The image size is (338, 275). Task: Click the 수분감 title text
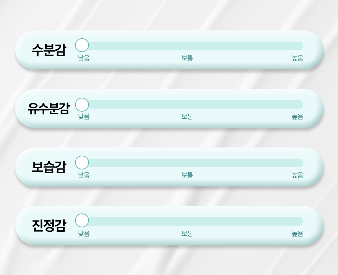[49, 50]
